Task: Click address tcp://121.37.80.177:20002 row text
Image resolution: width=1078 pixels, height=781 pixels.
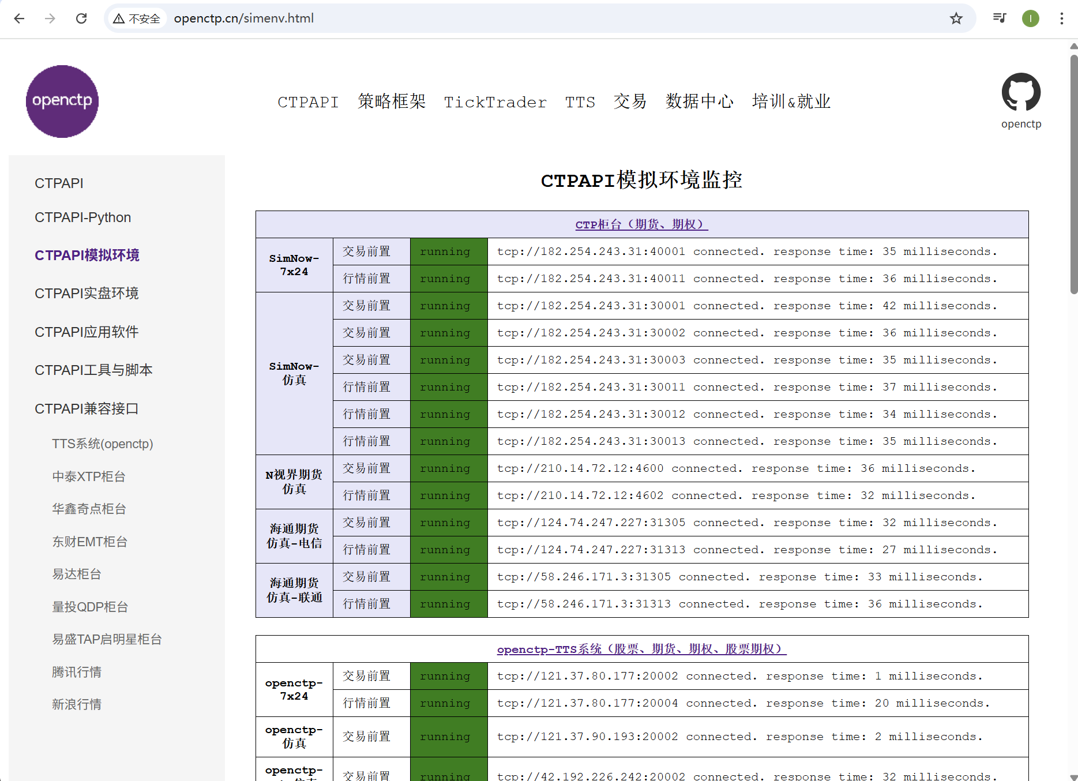Action: (x=739, y=676)
